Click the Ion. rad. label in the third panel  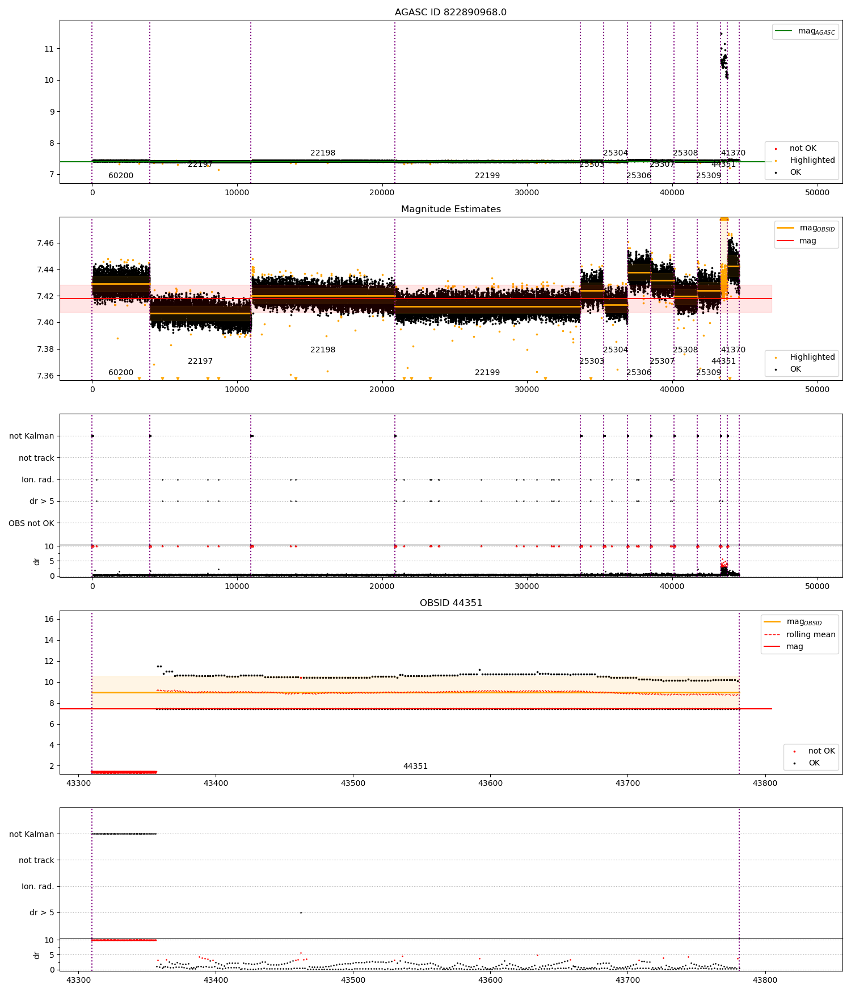(38, 480)
